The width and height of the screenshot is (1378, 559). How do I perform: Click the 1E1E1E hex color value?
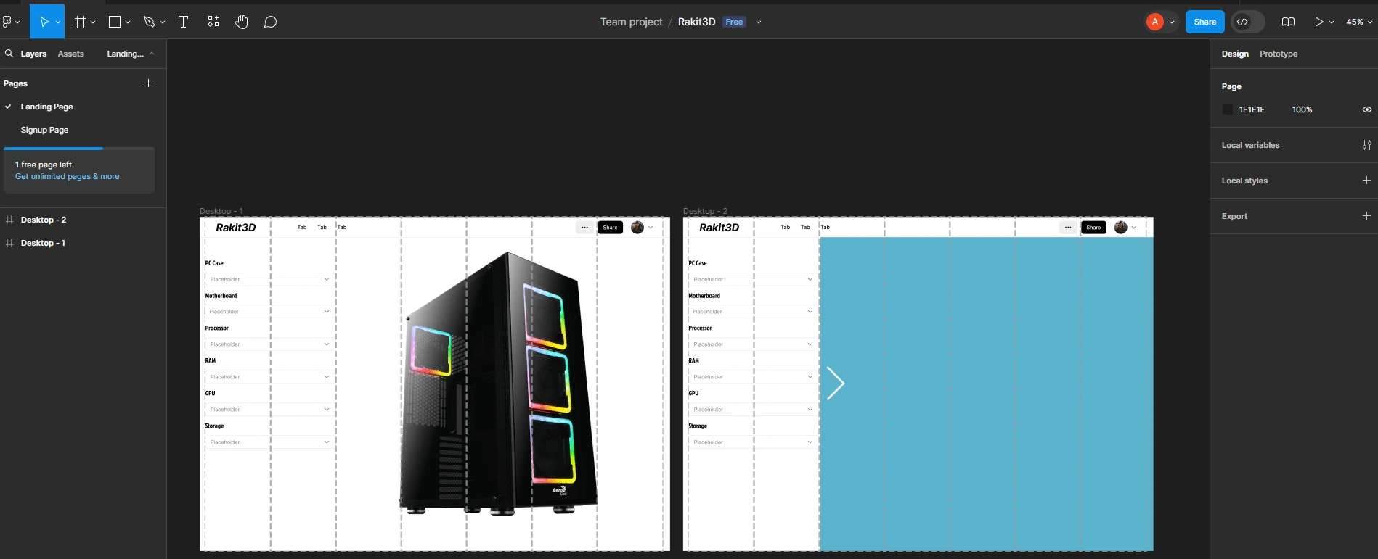coord(1252,109)
